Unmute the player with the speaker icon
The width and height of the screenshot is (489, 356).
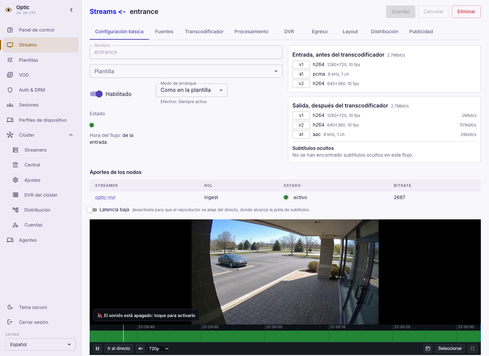click(x=141, y=349)
